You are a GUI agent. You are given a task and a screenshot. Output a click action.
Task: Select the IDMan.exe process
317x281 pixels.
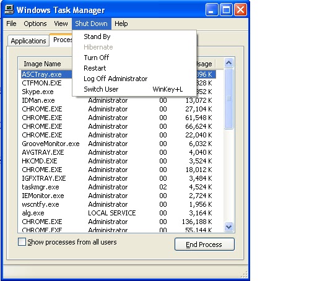118,100
